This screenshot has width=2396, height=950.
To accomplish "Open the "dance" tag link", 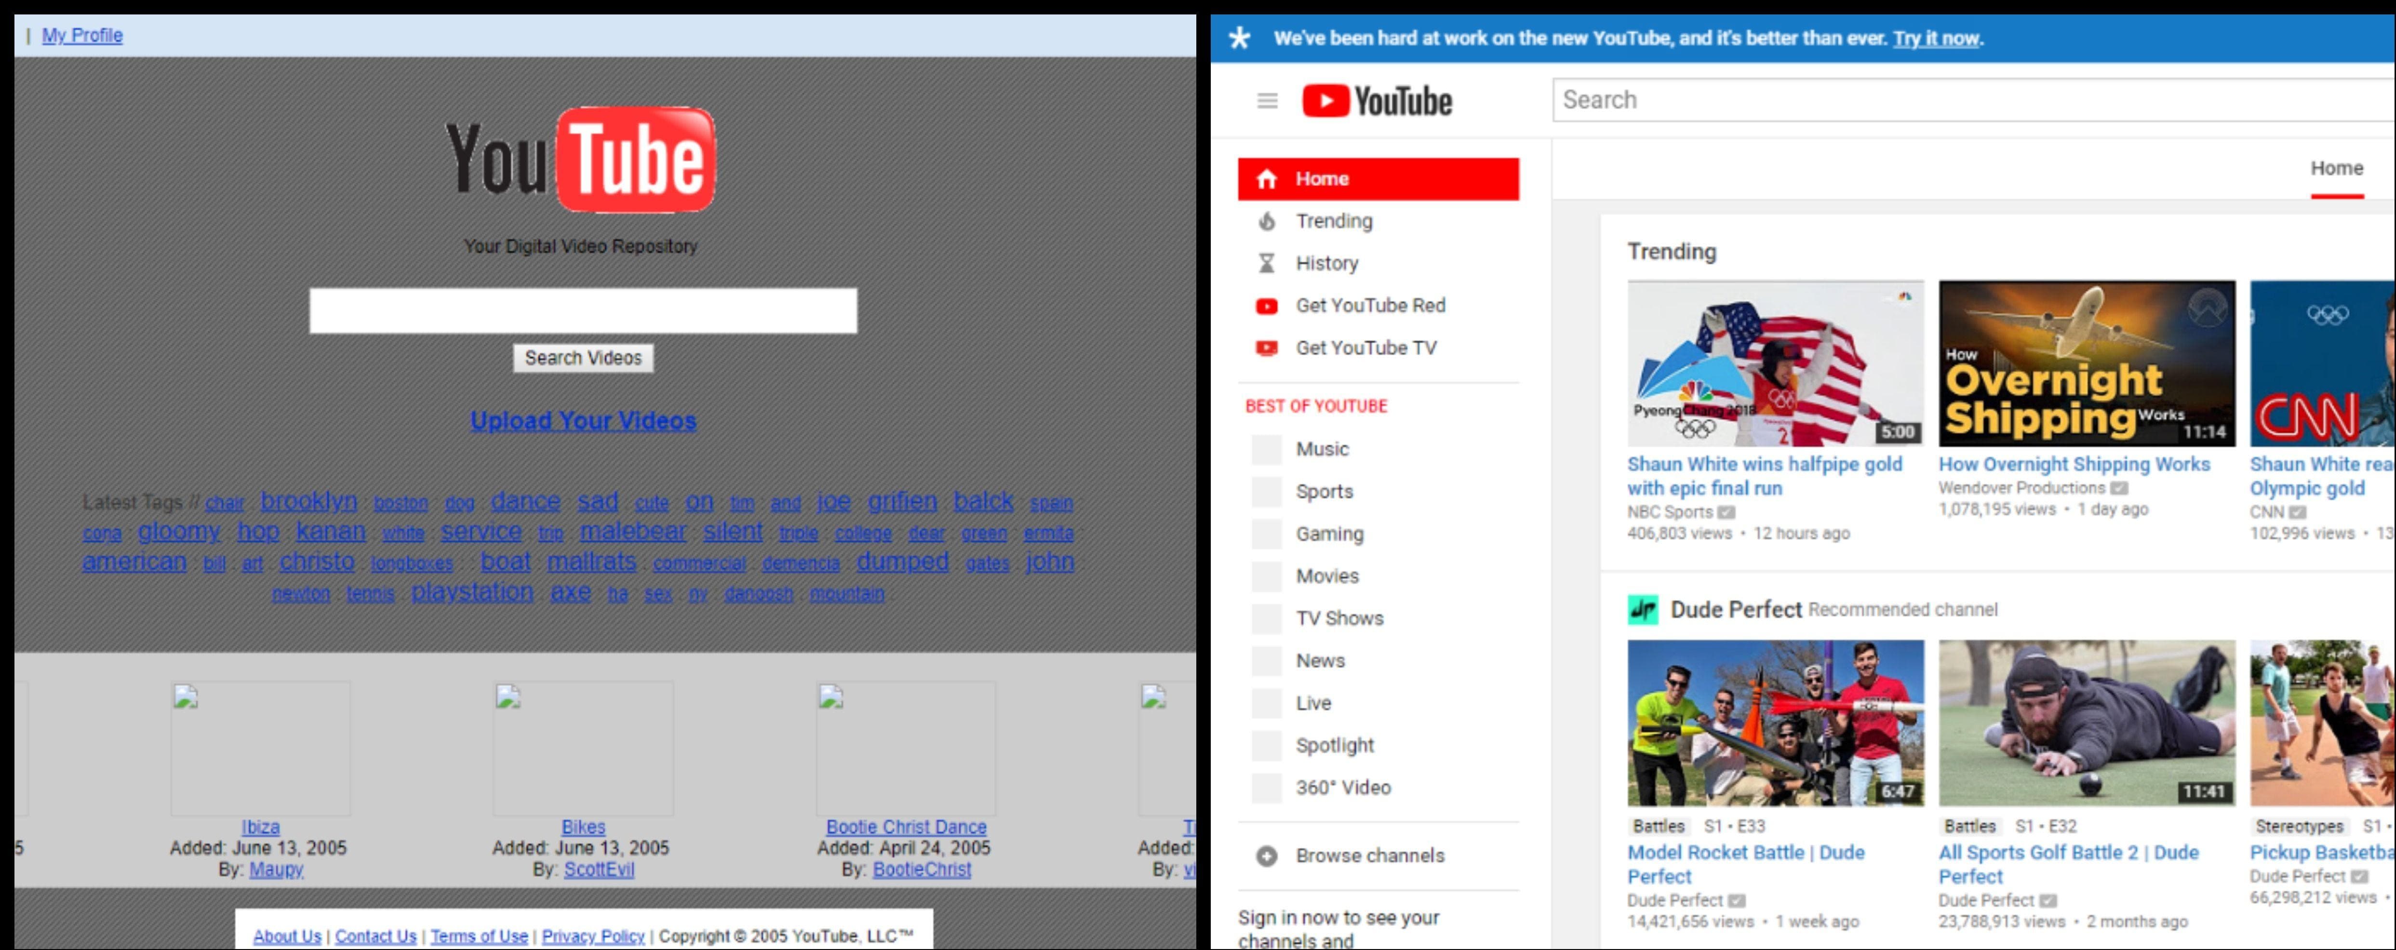I will [x=526, y=501].
